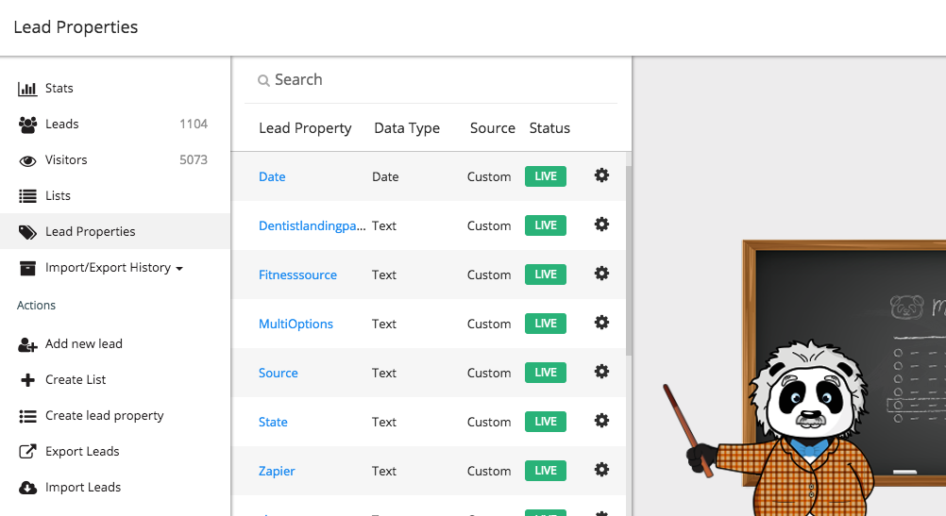Click the Lead Property column header

coord(305,128)
